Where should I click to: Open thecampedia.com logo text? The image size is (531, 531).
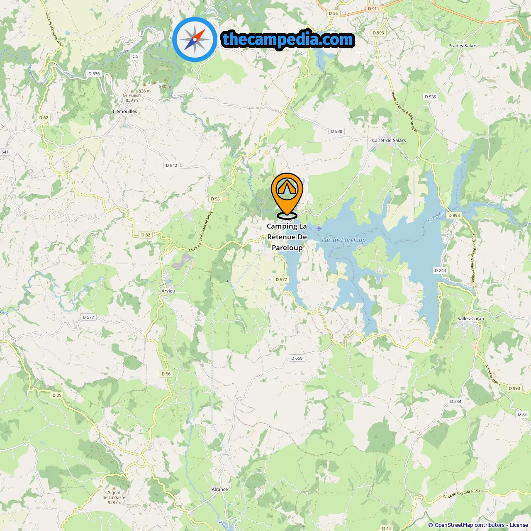click(x=288, y=39)
